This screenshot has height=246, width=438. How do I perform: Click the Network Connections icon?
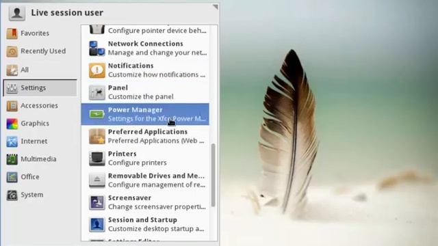[x=97, y=49]
